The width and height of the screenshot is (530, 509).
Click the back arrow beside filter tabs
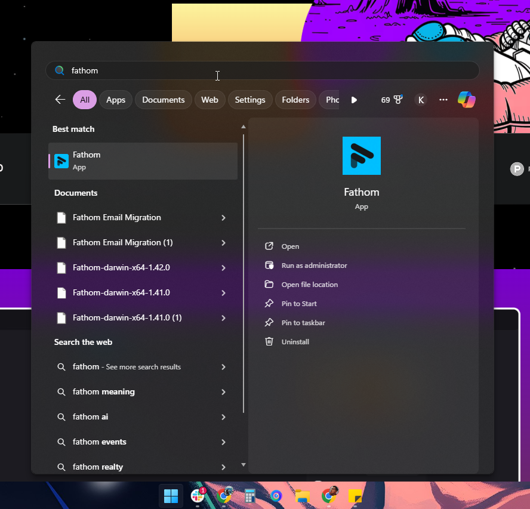point(60,100)
